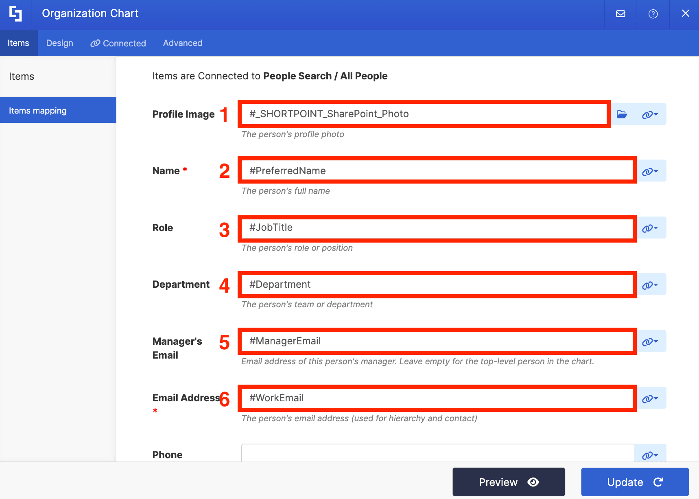Switch to the Design tab
699x499 pixels.
click(60, 43)
